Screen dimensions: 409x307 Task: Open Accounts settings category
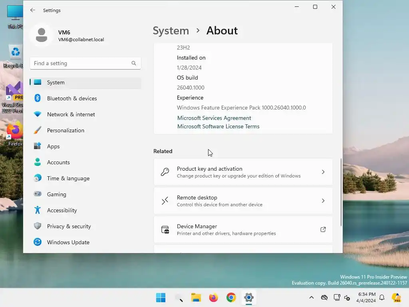click(85, 162)
